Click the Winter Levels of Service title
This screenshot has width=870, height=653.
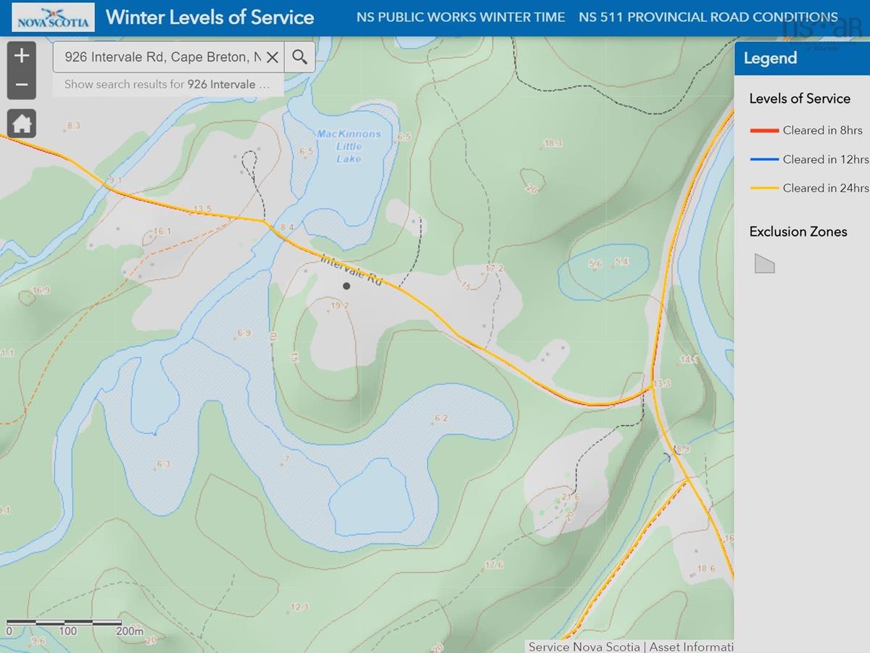pyautogui.click(x=210, y=17)
